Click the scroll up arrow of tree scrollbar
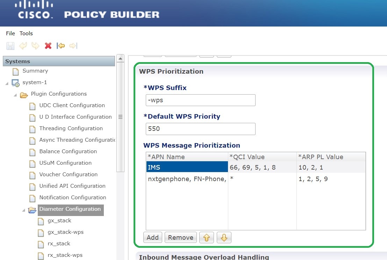The image size is (387, 260). point(120,58)
